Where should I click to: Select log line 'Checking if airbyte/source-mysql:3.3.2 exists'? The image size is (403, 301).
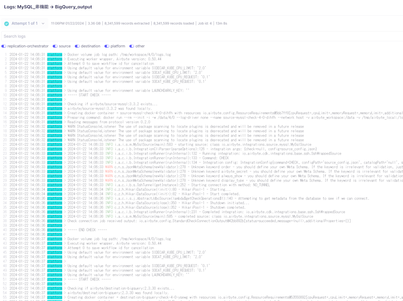(113, 104)
